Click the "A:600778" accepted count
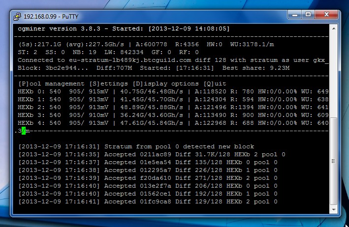 click(x=151, y=44)
